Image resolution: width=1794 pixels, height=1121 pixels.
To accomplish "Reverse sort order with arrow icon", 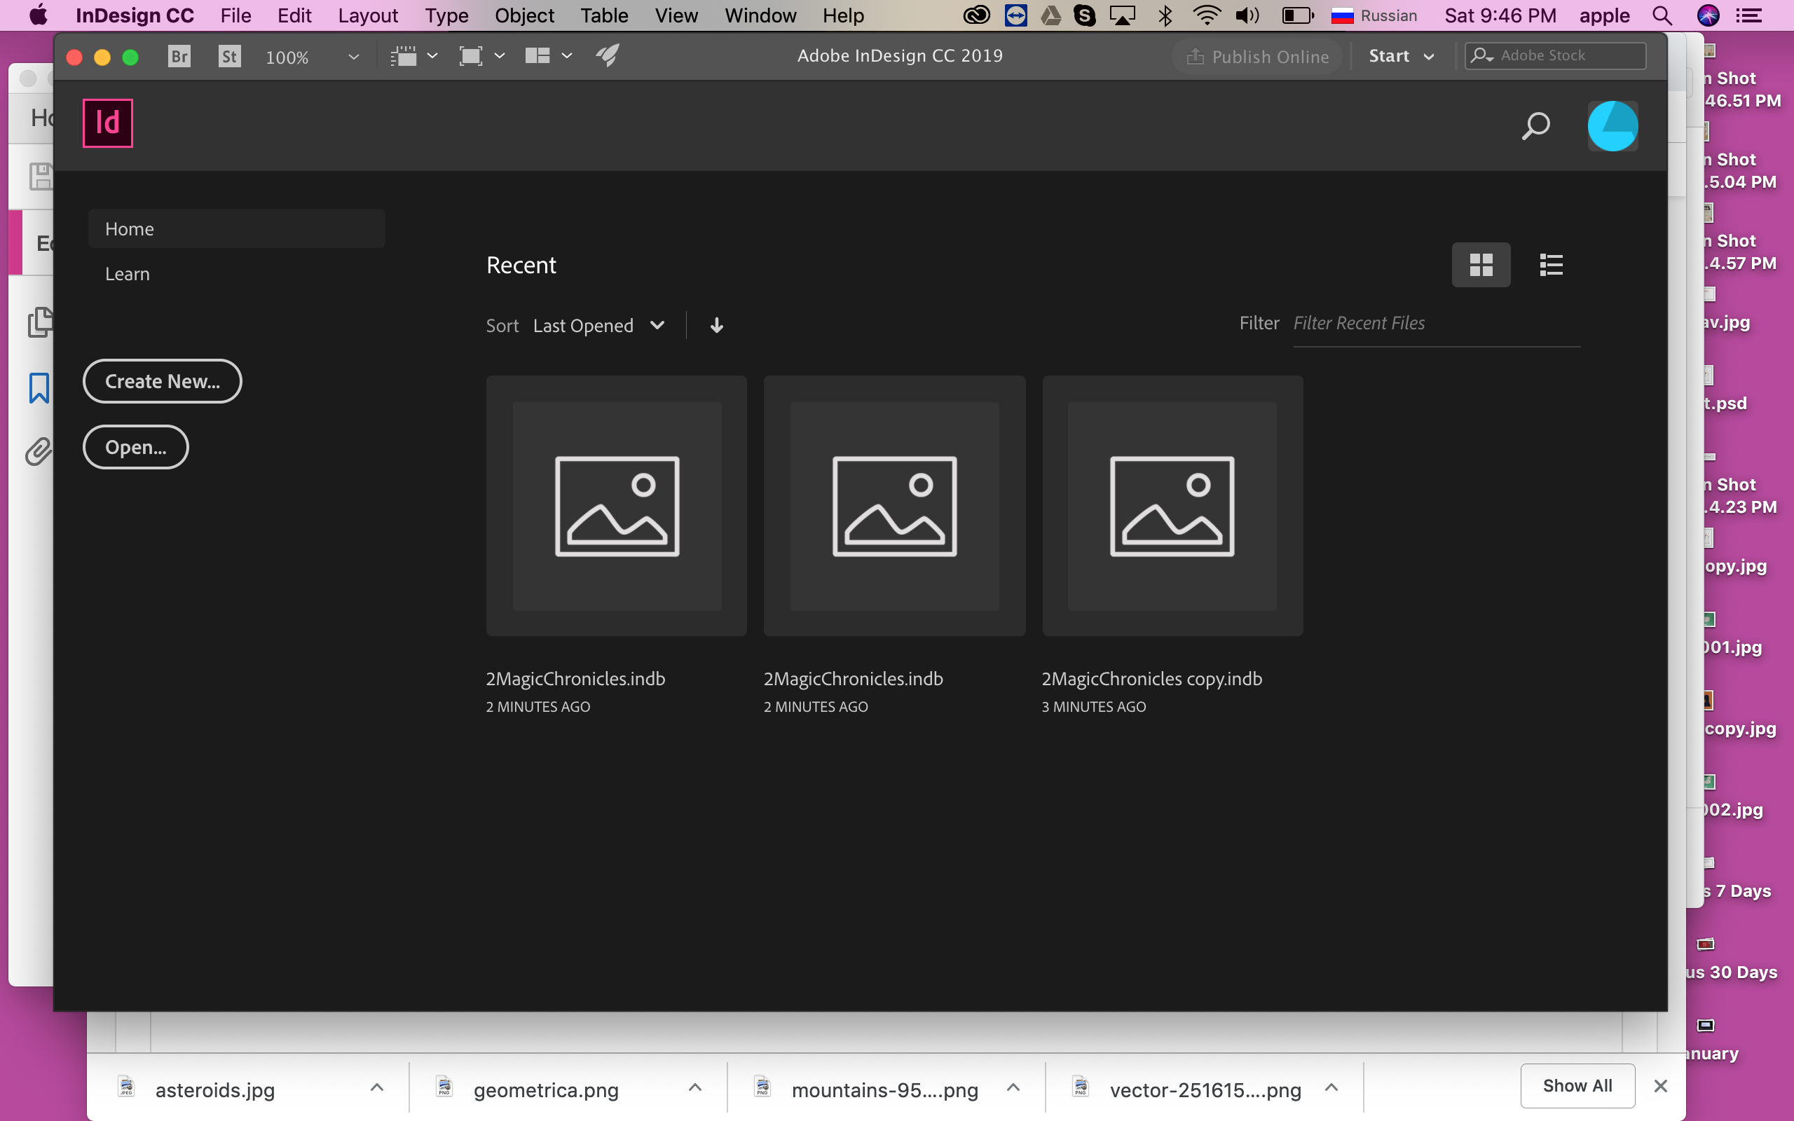I will [716, 326].
